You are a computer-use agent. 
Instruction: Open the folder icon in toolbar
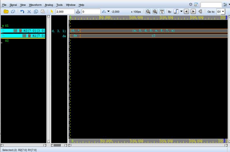click(x=6, y=12)
